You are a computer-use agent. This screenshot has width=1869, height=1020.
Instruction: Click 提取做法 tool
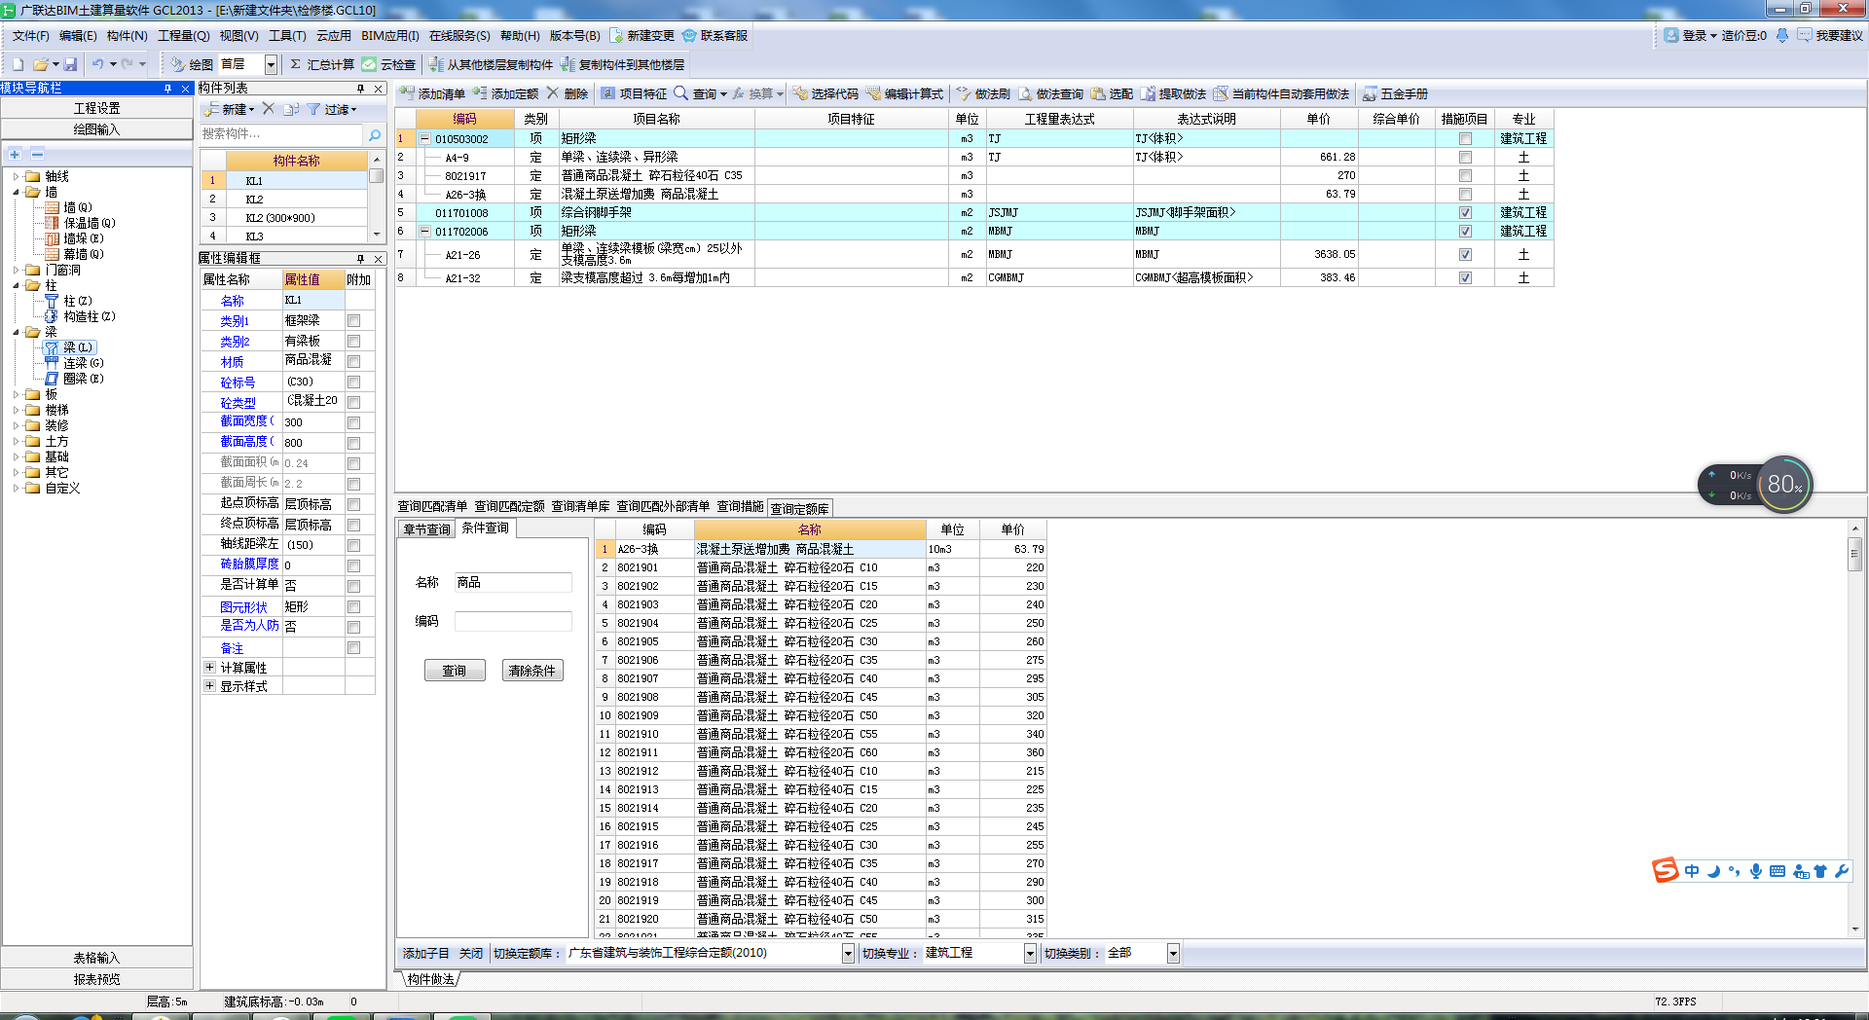click(1174, 93)
